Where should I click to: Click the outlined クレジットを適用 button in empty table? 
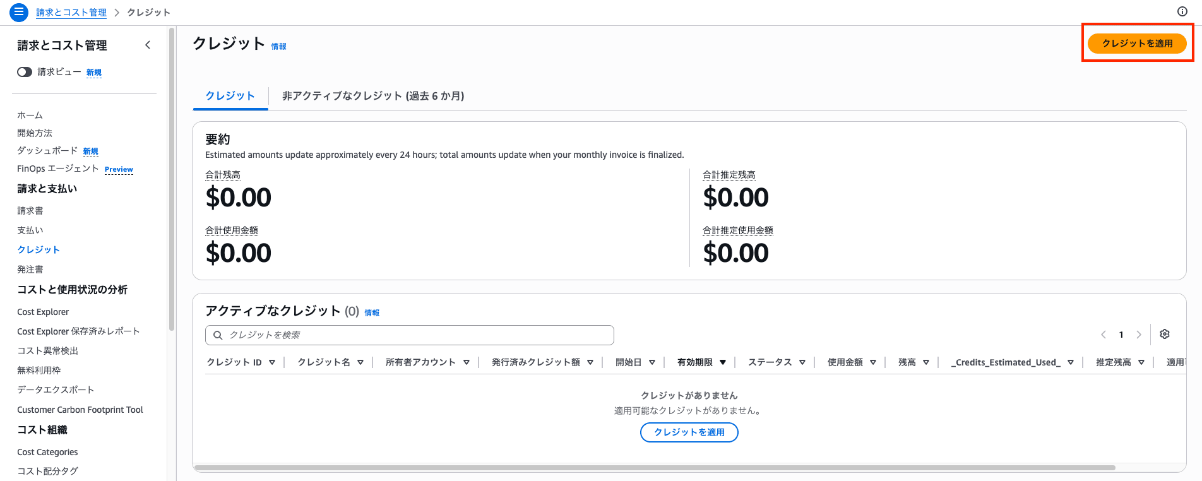(x=689, y=432)
